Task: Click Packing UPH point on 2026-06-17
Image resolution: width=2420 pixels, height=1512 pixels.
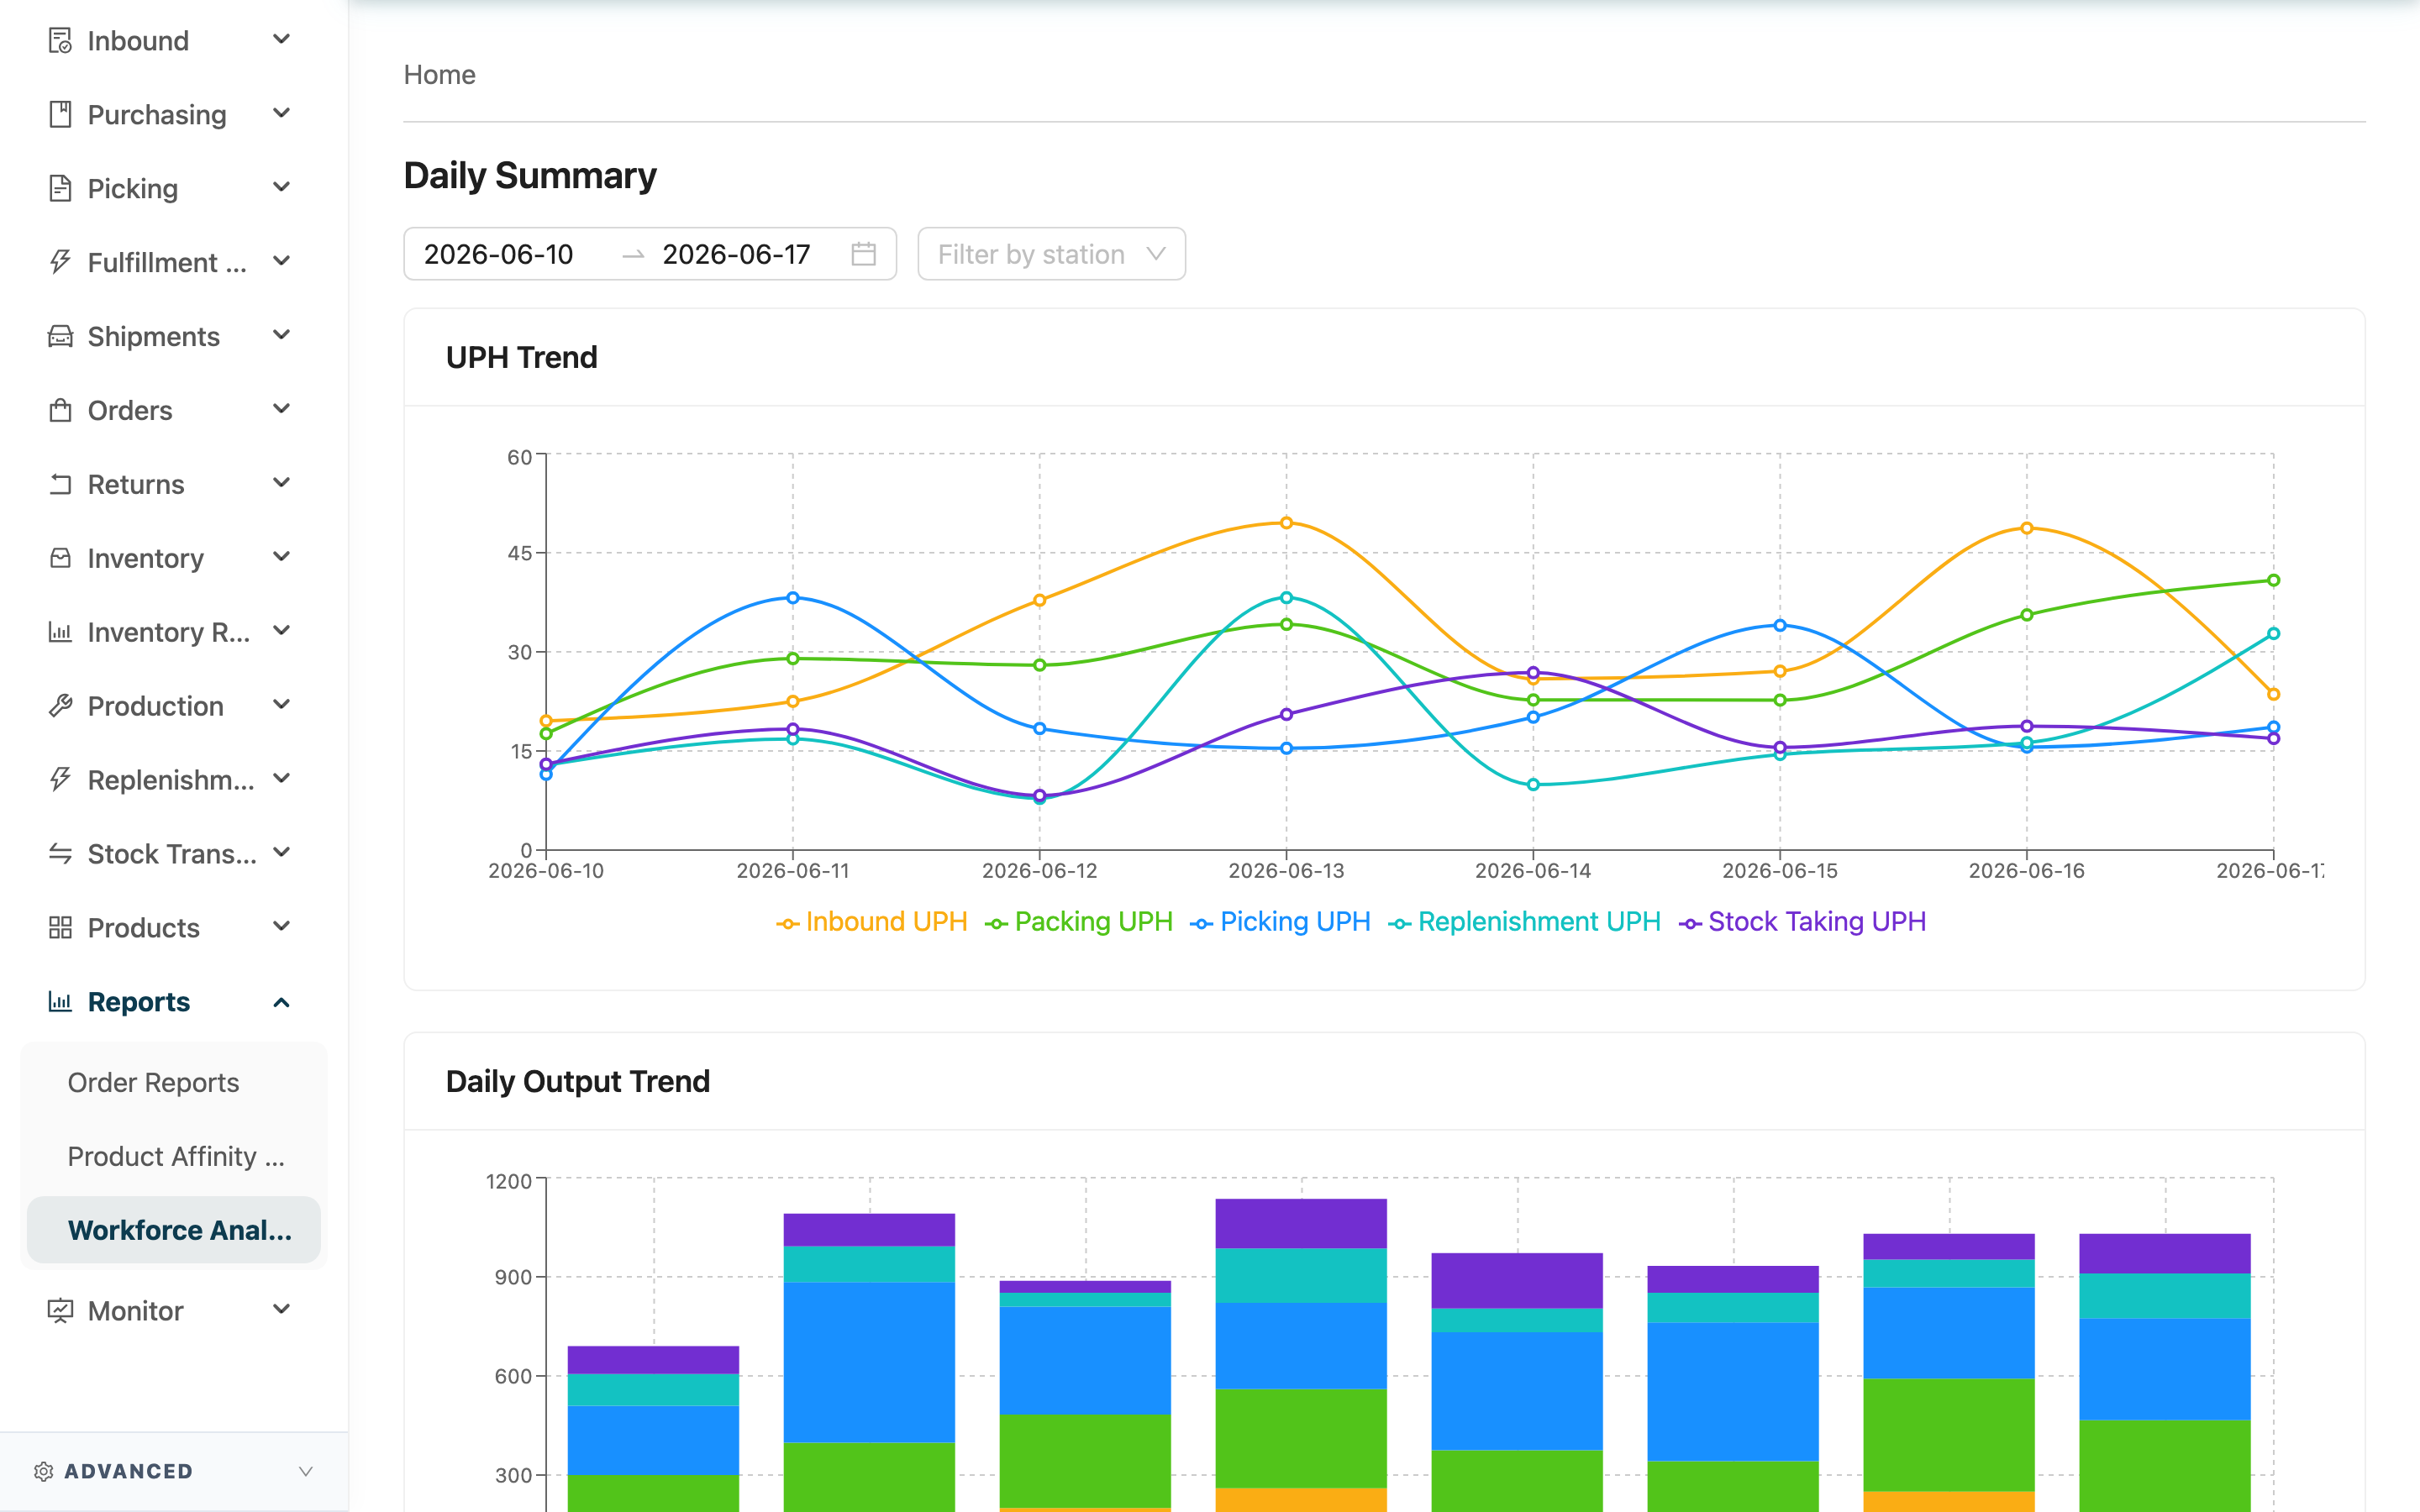Action: pos(2273,581)
